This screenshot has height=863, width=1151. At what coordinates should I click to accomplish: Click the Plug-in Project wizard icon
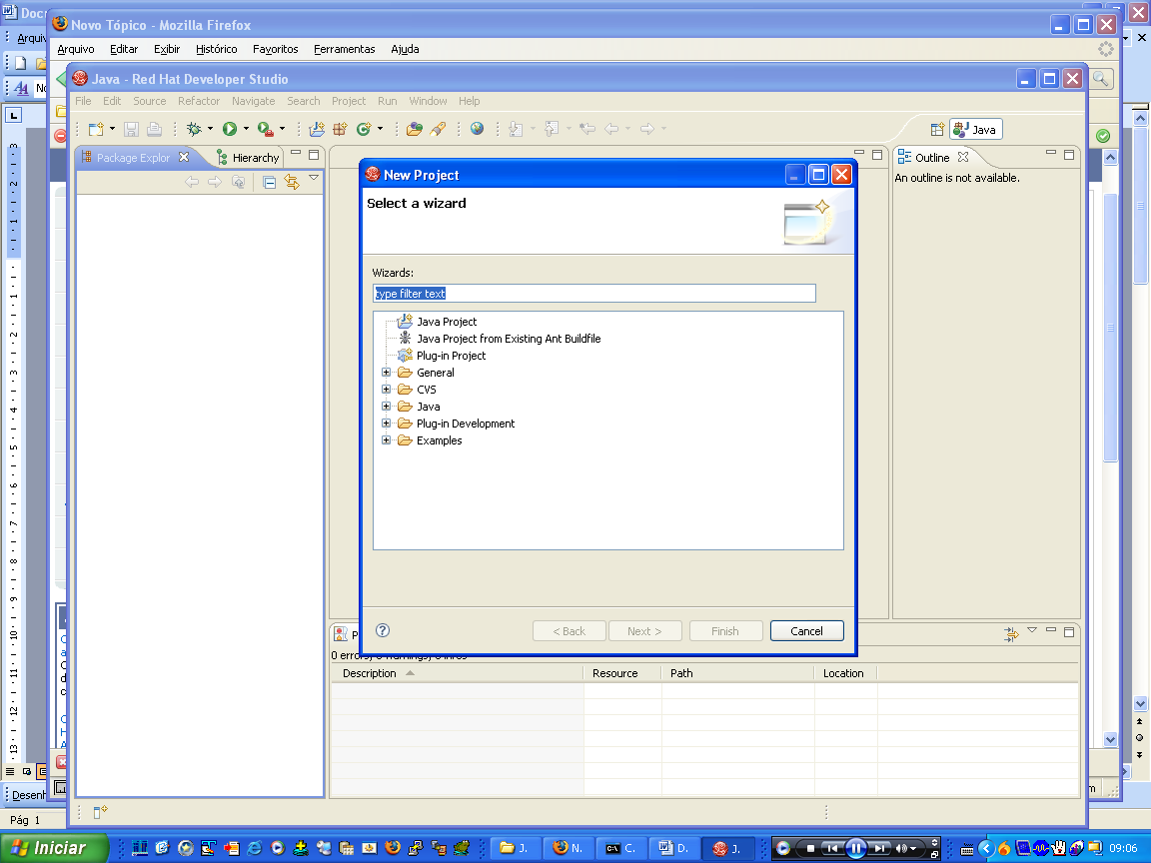[x=405, y=356]
